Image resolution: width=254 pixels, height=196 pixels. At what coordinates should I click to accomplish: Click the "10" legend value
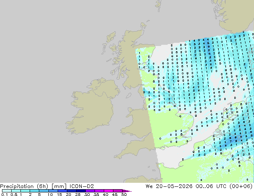[50, 194]
